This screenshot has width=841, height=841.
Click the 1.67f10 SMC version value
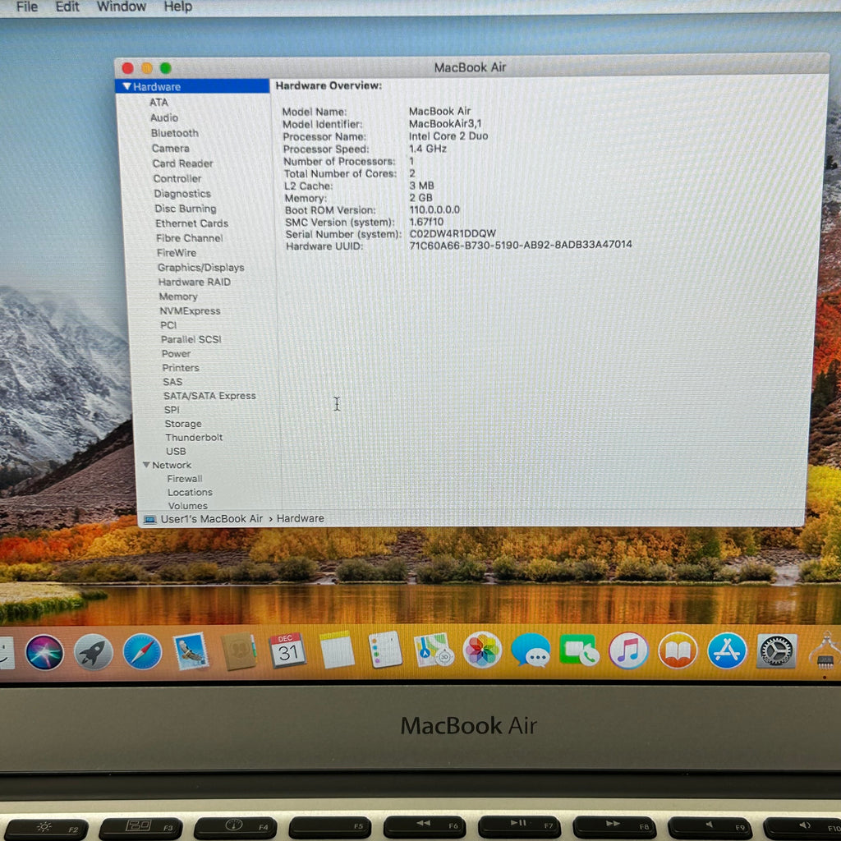[x=426, y=221]
